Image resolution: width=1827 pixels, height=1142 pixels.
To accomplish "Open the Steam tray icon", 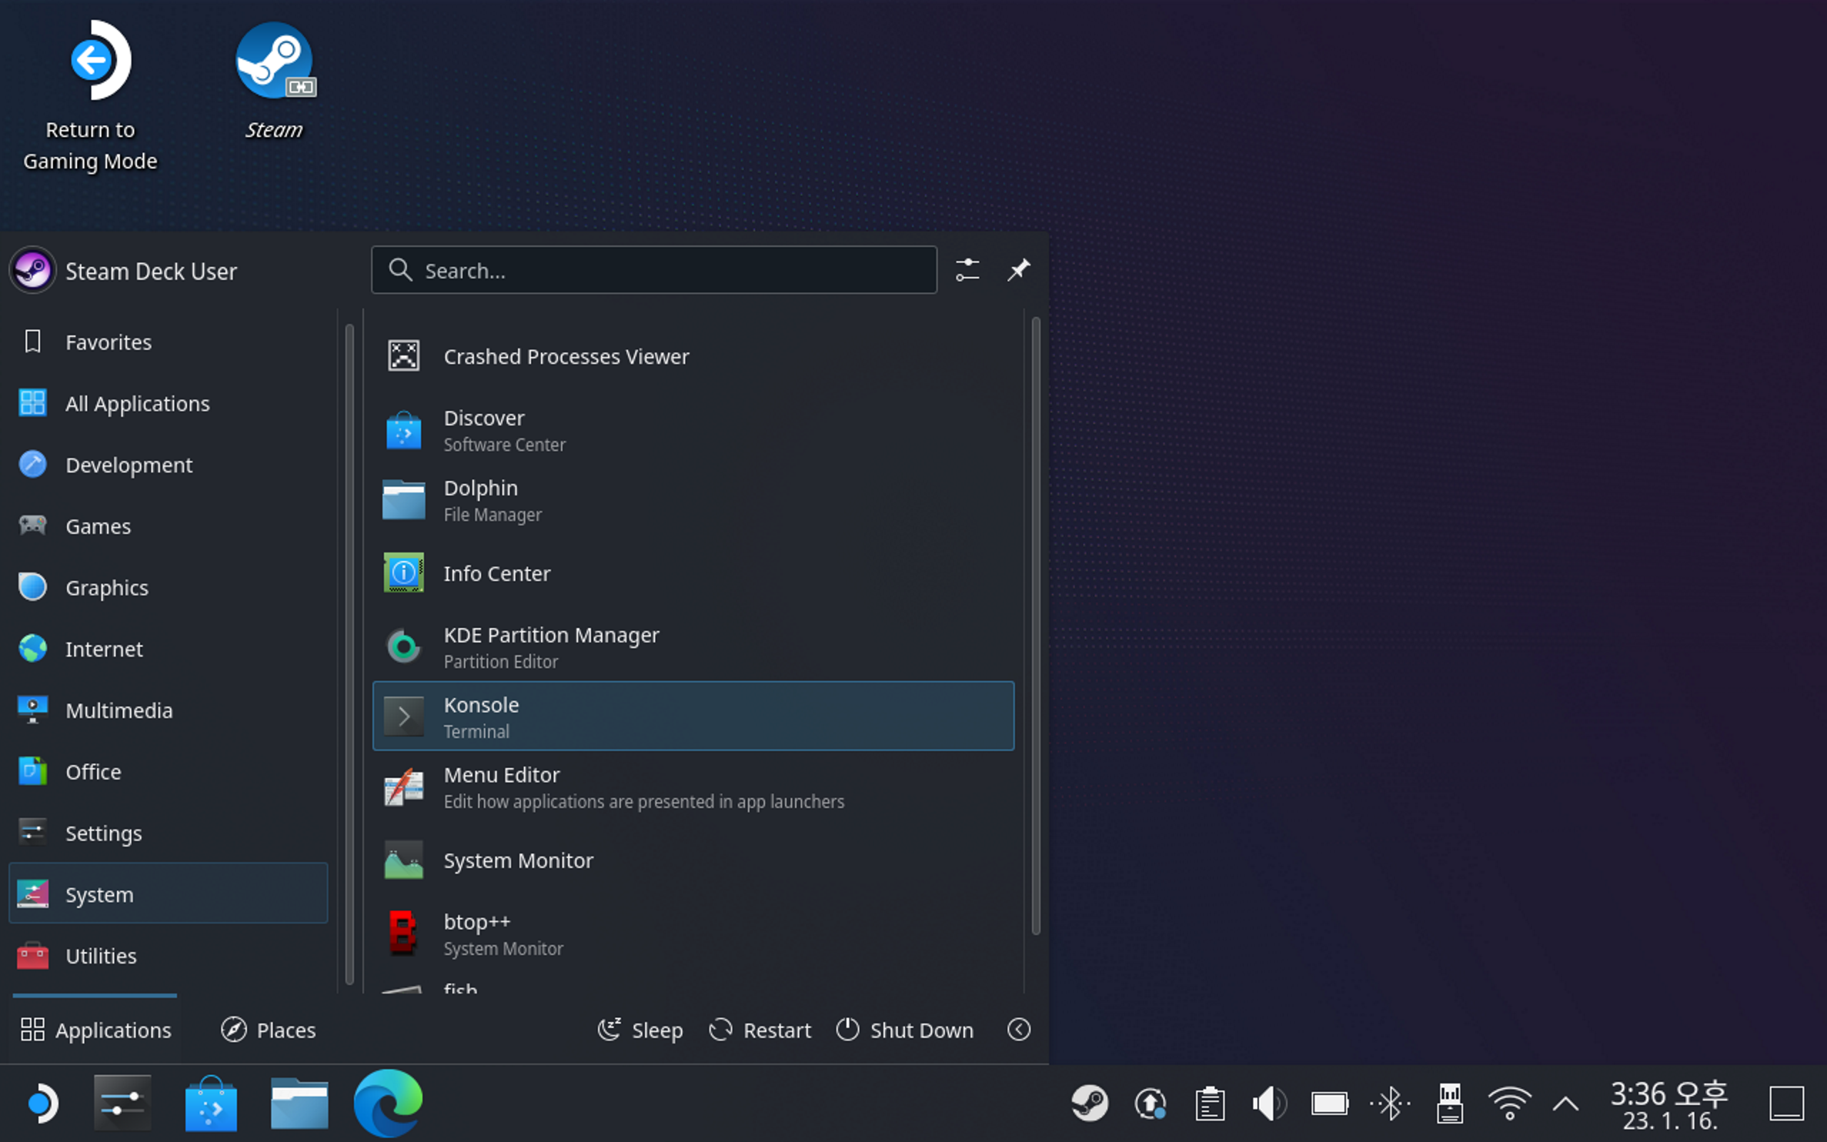I will [1089, 1103].
